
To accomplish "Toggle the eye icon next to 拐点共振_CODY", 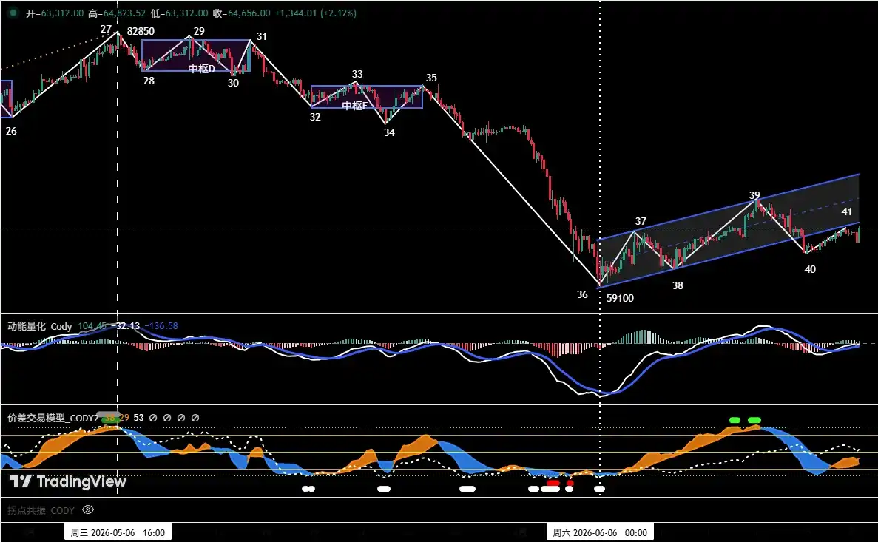I will 88,509.
